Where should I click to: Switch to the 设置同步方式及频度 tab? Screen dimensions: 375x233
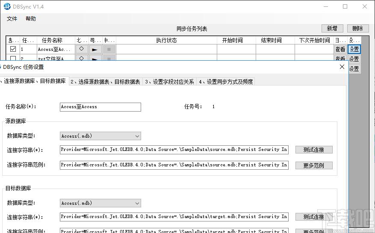pyautogui.click(x=226, y=82)
